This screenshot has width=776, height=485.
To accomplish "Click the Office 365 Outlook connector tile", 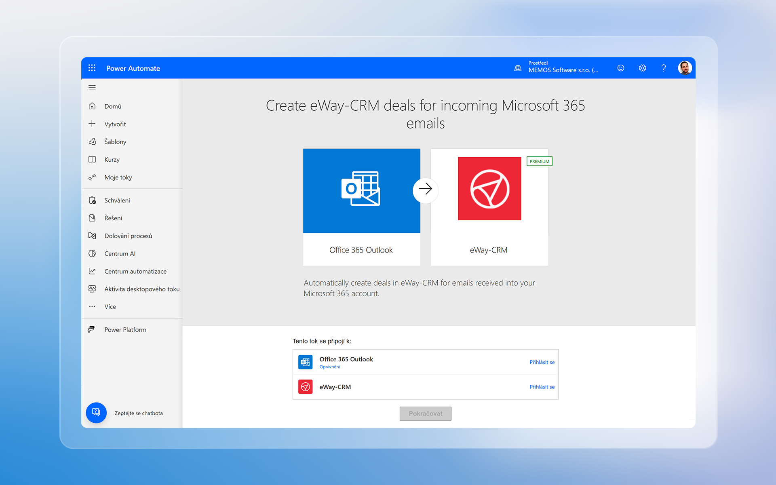I will [362, 207].
